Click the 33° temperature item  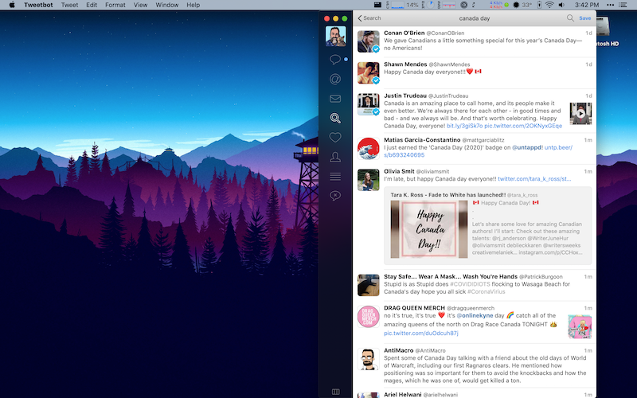click(522, 5)
